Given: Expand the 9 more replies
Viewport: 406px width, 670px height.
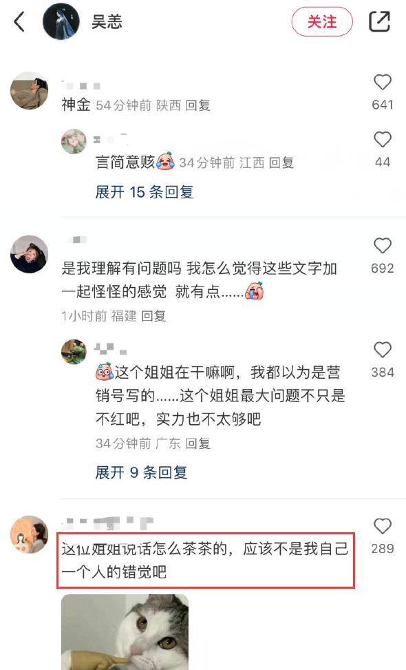Looking at the screenshot, I should pyautogui.click(x=141, y=472).
